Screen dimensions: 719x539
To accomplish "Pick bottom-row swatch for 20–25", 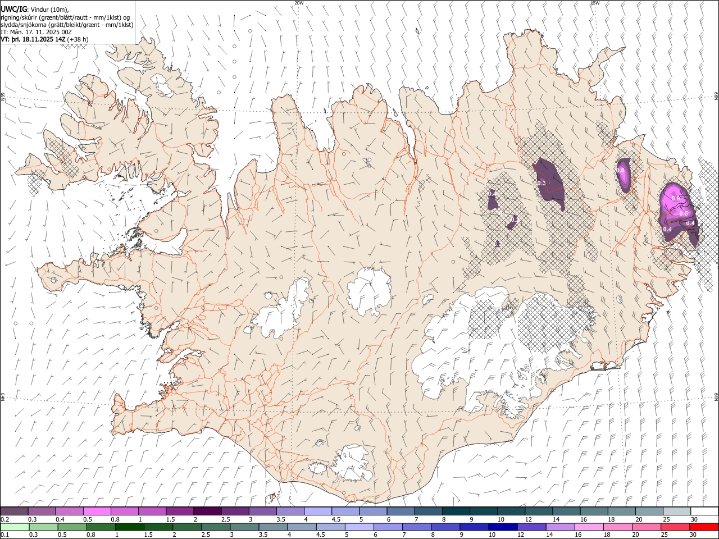I will [645, 527].
